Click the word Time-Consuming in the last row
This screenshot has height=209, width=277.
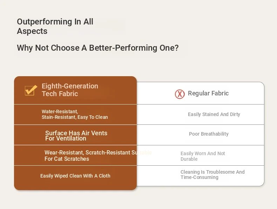tap(200, 177)
